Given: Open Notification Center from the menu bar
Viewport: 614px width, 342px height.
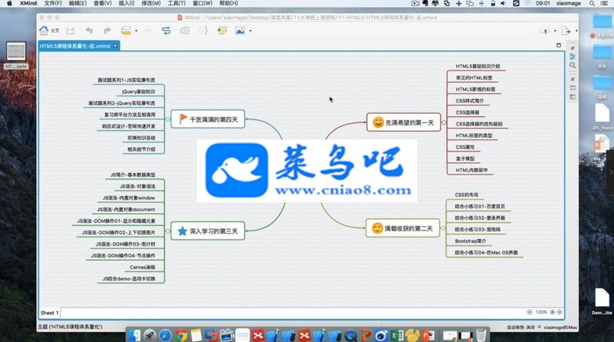Looking at the screenshot, I should point(604,3).
